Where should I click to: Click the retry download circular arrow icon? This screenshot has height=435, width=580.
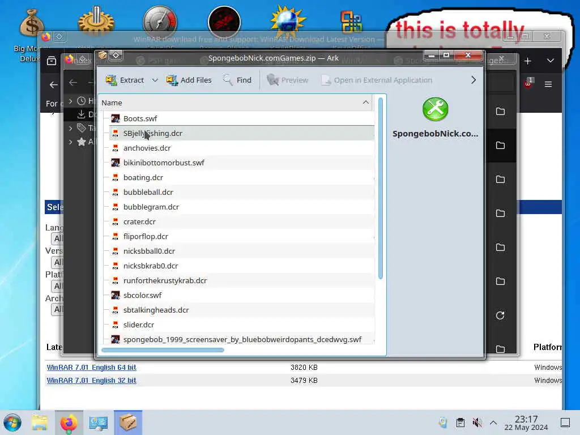coord(500,315)
